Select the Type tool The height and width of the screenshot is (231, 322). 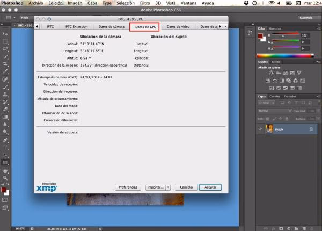click(x=5, y=147)
